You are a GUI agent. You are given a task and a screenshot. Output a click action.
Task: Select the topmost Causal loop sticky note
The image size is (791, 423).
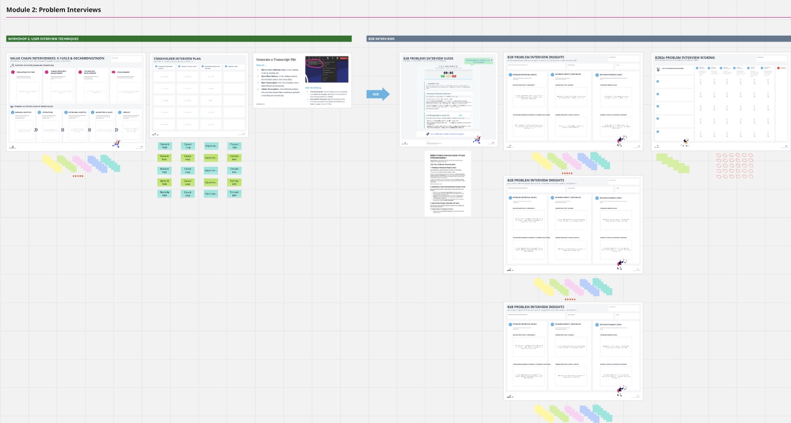(188, 146)
